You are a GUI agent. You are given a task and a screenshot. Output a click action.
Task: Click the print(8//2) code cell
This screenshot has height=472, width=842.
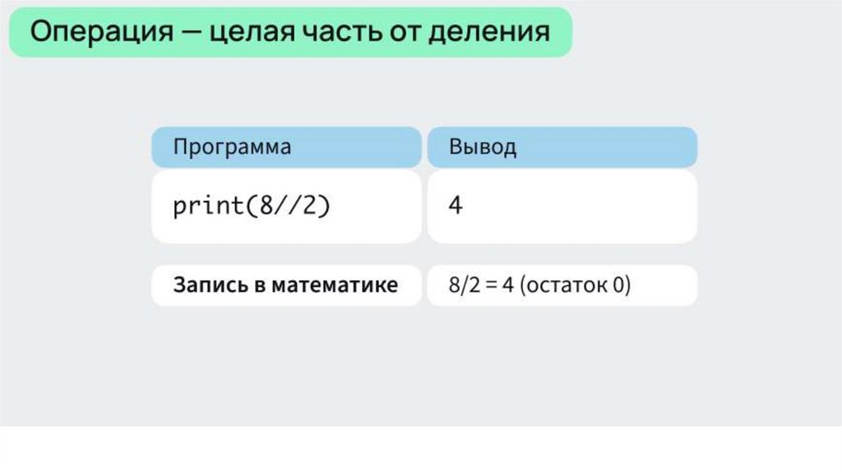286,206
